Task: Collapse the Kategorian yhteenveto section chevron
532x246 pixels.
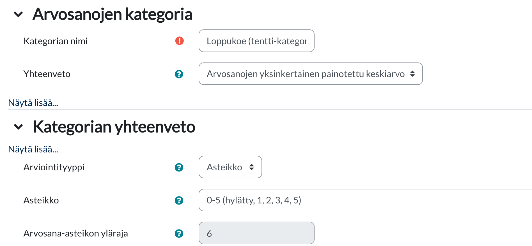Action: tap(19, 127)
